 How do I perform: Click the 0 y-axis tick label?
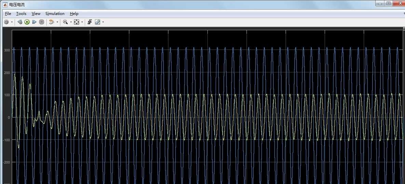pyautogui.click(x=9, y=117)
